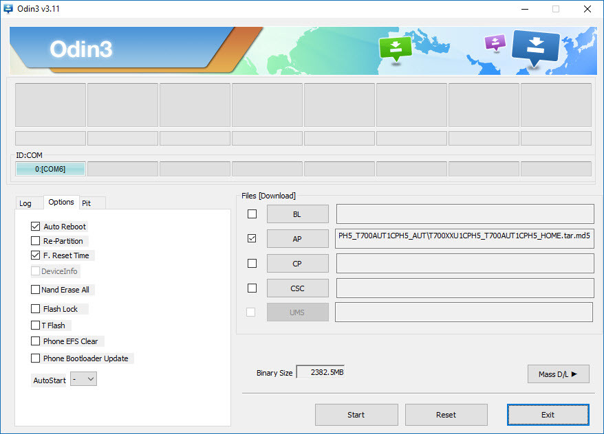Click the Reset button

(x=446, y=415)
